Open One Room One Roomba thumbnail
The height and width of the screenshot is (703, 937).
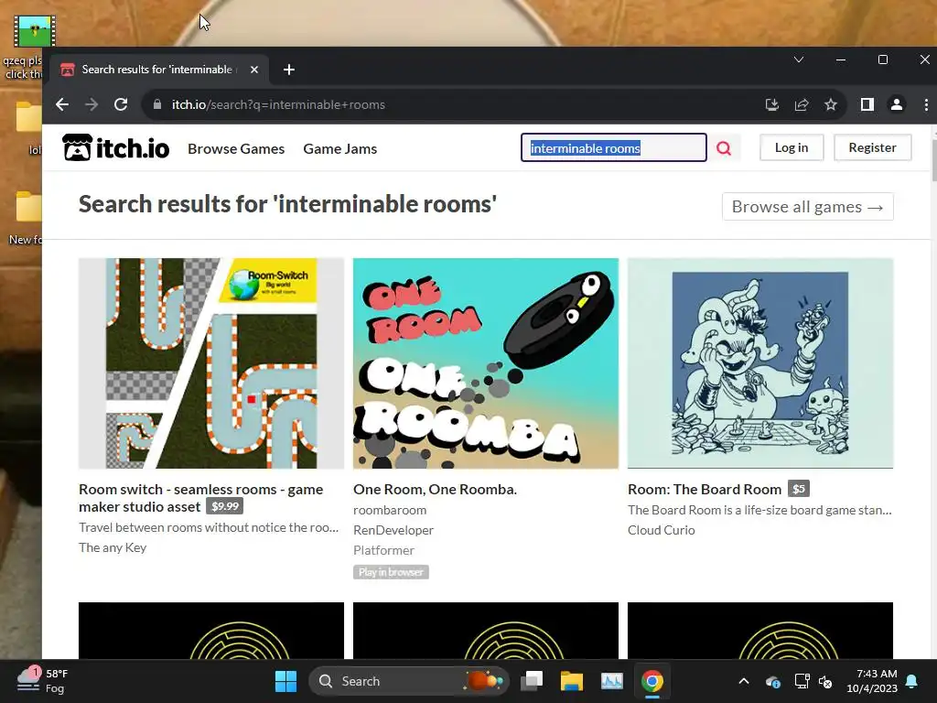[x=485, y=362]
